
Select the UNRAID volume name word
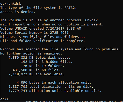click(21, 29)
